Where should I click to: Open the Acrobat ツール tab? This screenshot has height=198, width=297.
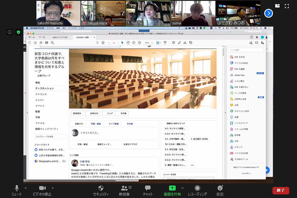coord(42,37)
